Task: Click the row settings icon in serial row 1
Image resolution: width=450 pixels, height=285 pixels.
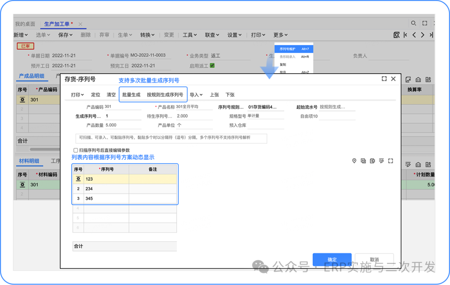Action: click(78, 179)
